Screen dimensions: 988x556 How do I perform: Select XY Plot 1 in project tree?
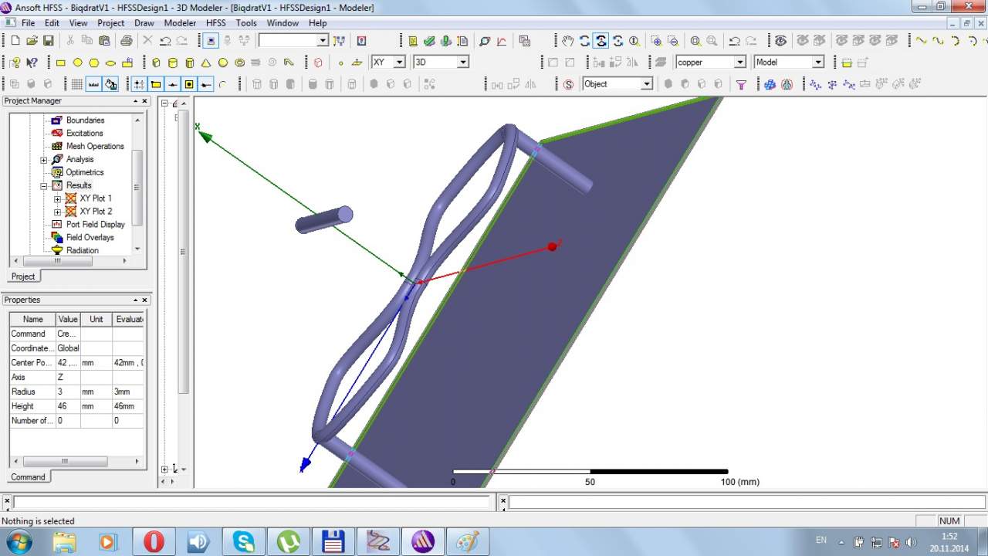pos(95,198)
